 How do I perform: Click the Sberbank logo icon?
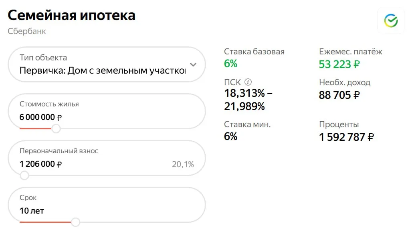tap(390, 20)
